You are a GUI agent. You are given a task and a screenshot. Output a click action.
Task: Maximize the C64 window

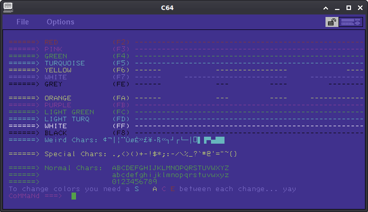349,7
